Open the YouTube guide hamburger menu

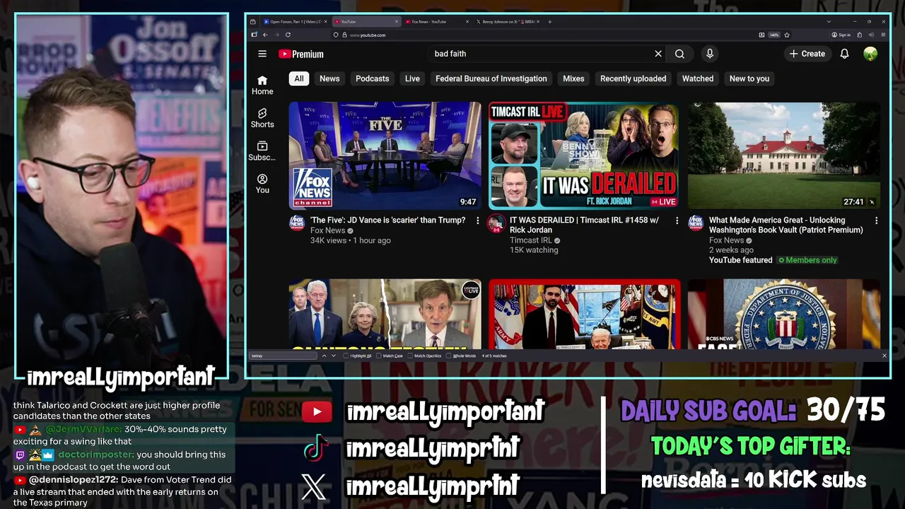tap(262, 54)
